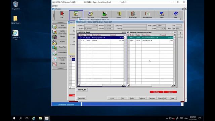215x121 pixels.
Task: Switch to billing window 2 button
Action: 180,36
